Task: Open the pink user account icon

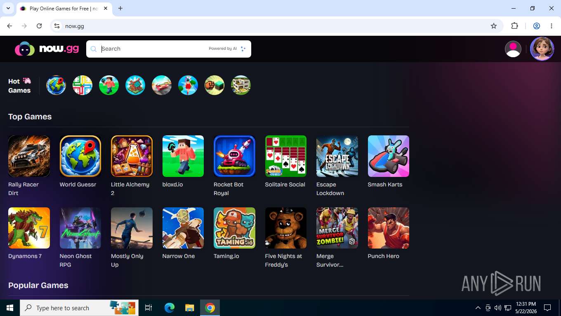Action: 513,49
